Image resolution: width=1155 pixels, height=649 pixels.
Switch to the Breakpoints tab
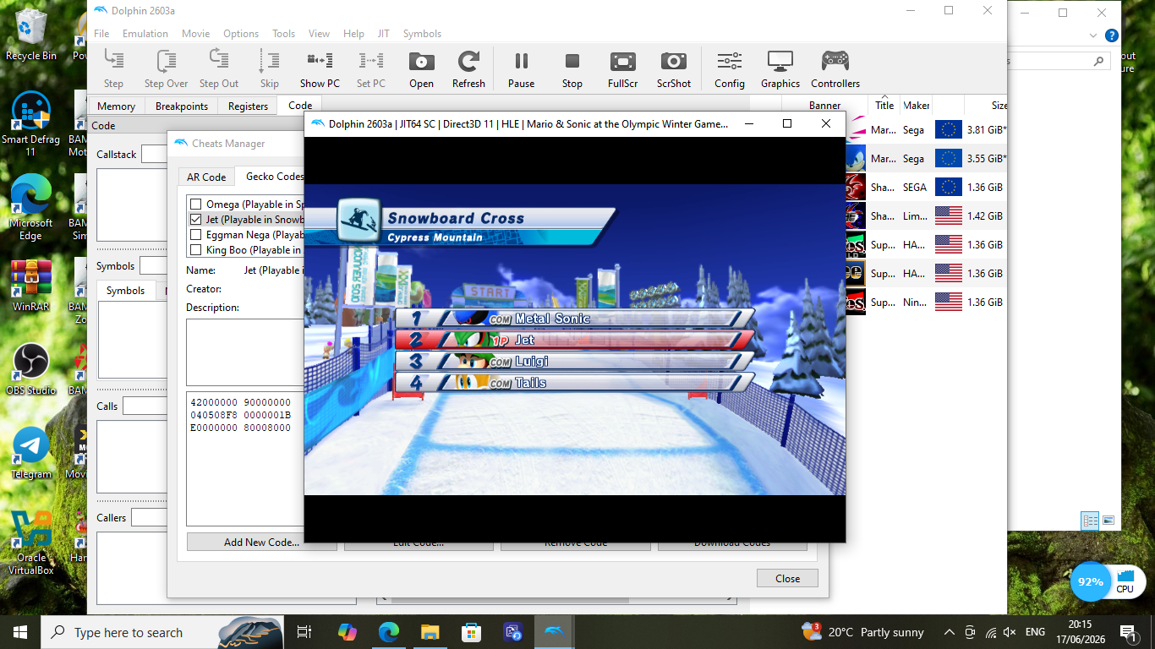182,106
